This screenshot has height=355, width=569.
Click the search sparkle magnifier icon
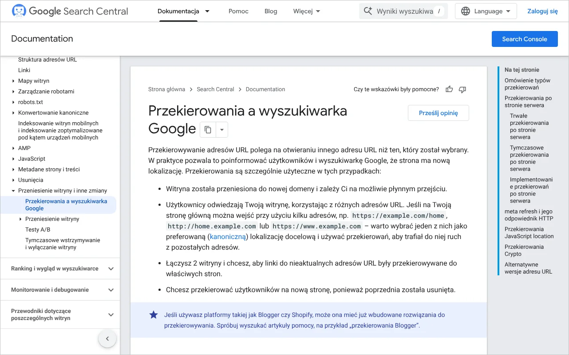click(x=367, y=11)
